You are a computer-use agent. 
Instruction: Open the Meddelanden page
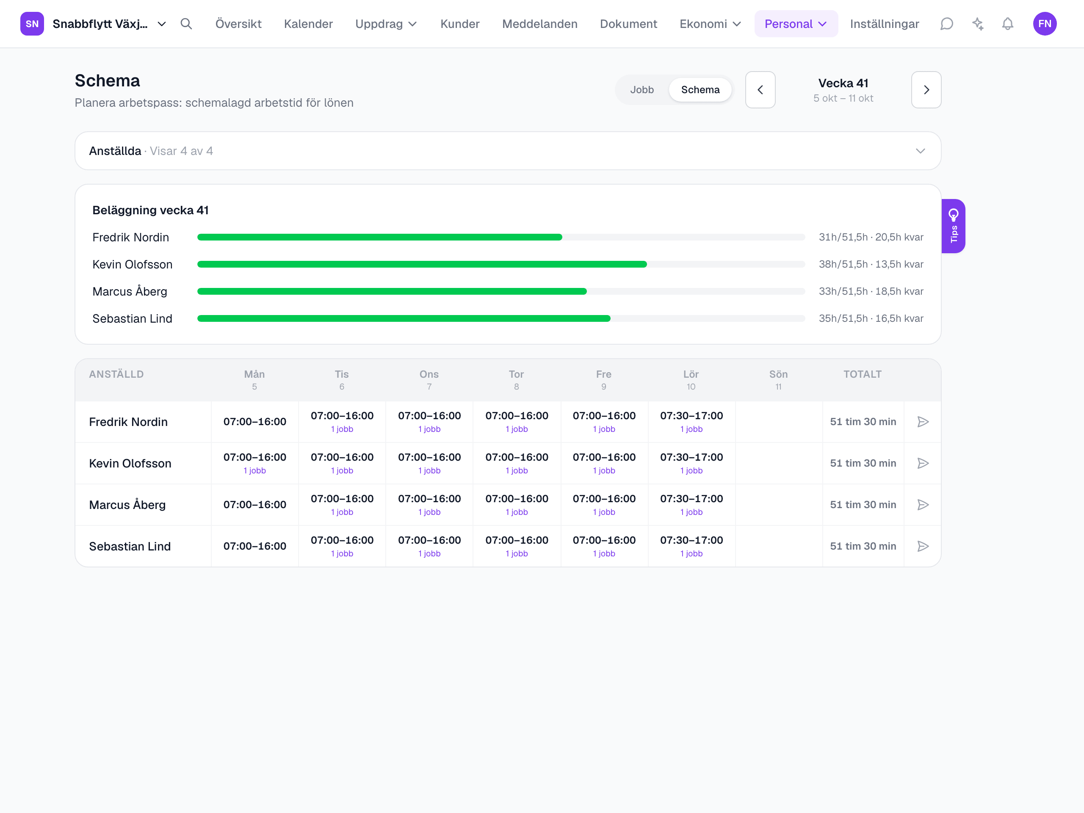click(x=539, y=24)
